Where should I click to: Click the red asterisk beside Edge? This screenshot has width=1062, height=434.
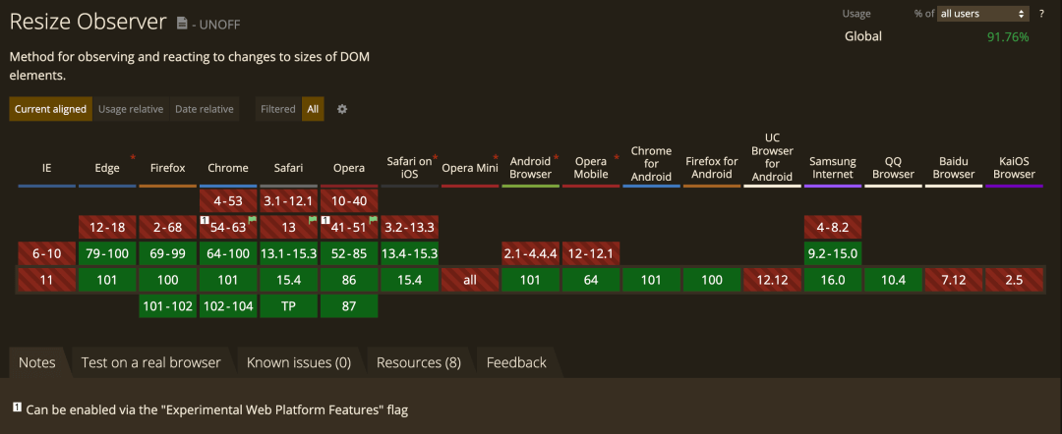point(133,158)
